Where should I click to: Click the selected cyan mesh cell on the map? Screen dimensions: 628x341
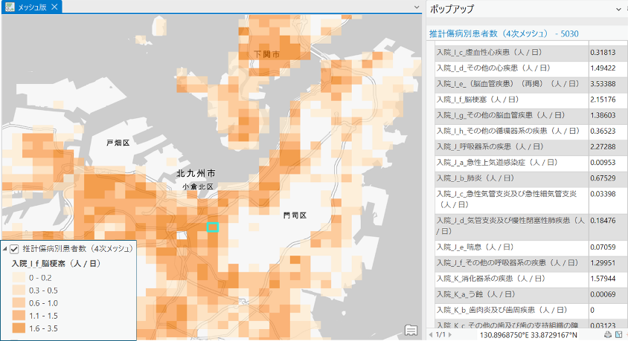point(212,227)
